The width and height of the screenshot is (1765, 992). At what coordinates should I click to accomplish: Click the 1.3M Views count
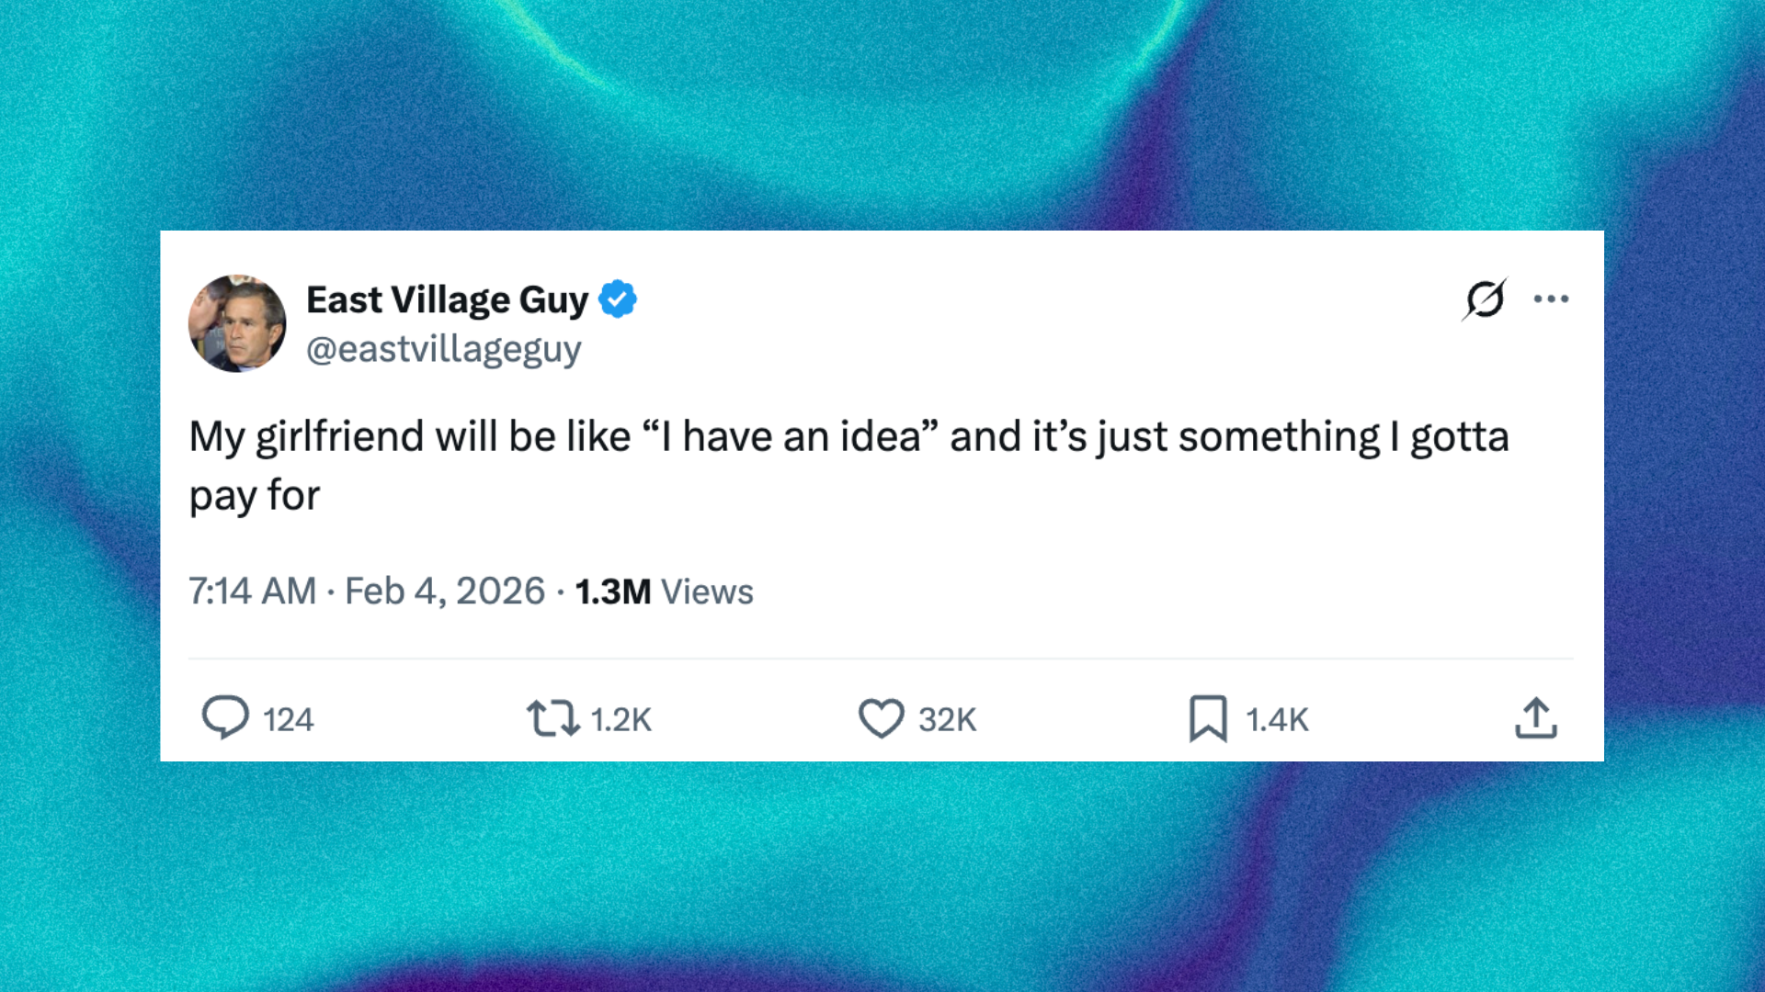664,592
